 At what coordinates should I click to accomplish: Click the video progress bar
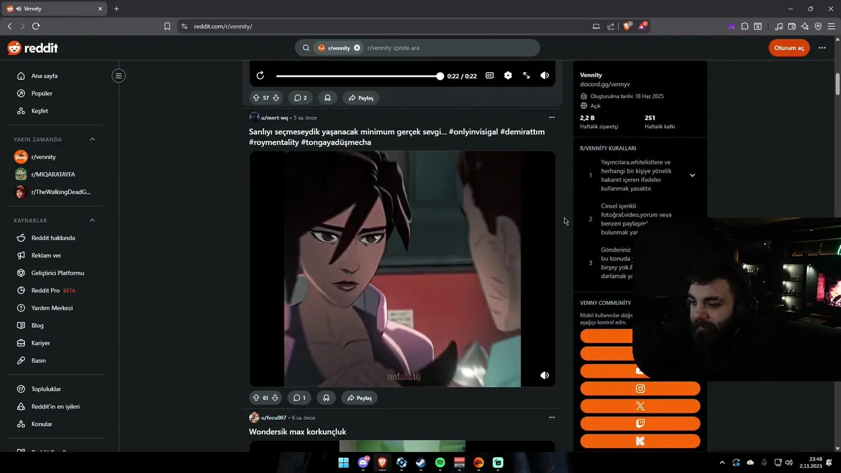[x=358, y=76]
